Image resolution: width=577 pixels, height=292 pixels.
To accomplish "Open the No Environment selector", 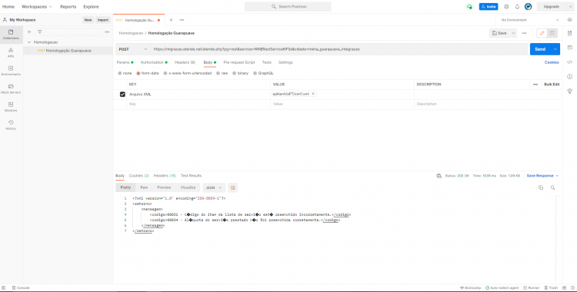I will pyautogui.click(x=529, y=20).
